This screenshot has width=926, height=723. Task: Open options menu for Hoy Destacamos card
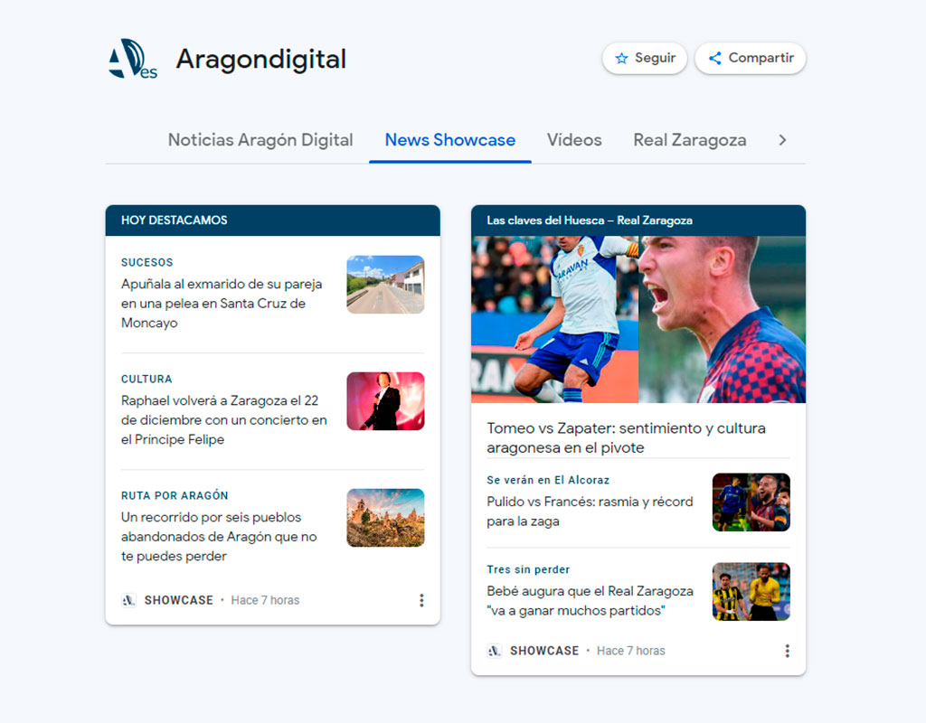(421, 600)
